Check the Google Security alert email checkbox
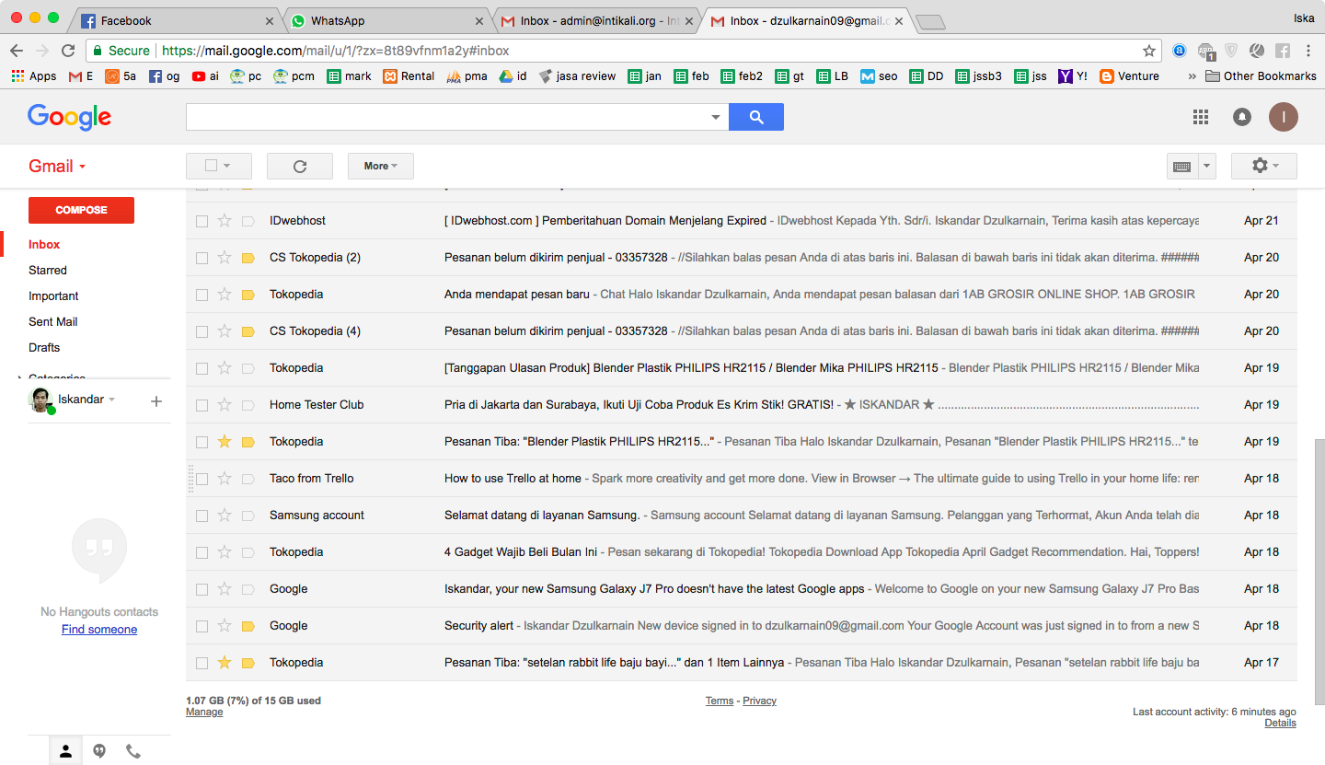The height and width of the screenshot is (765, 1325). [202, 626]
